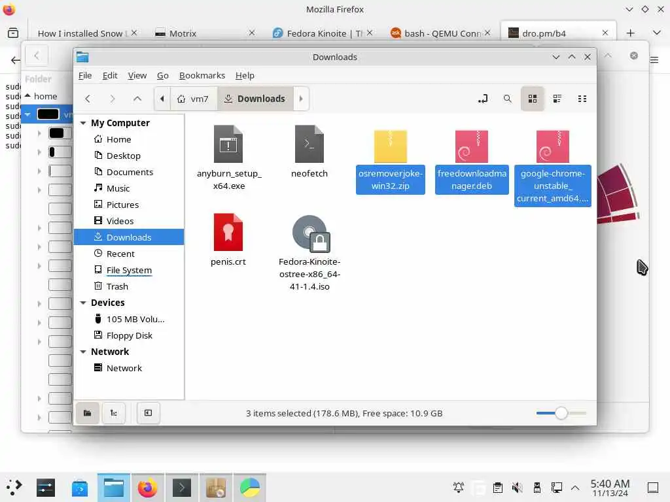Image resolution: width=670 pixels, height=502 pixels.
Task: Click the back navigation arrow in Downloads window
Action: 88,99
